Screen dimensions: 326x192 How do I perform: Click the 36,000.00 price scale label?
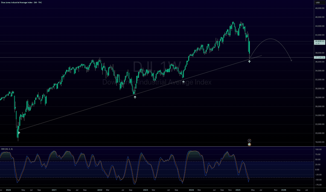pos(320,62)
